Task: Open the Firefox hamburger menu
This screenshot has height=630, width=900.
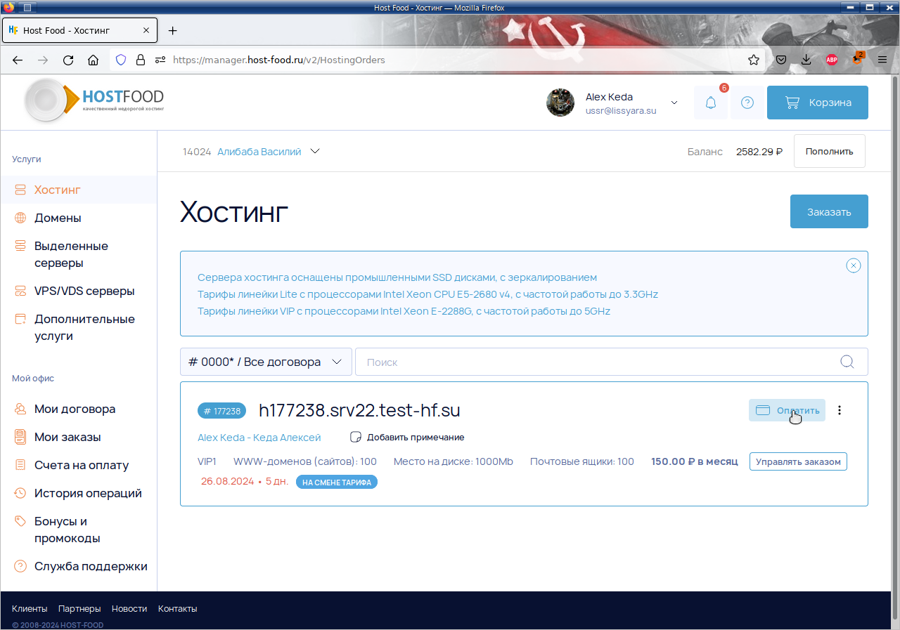Action: pos(882,60)
